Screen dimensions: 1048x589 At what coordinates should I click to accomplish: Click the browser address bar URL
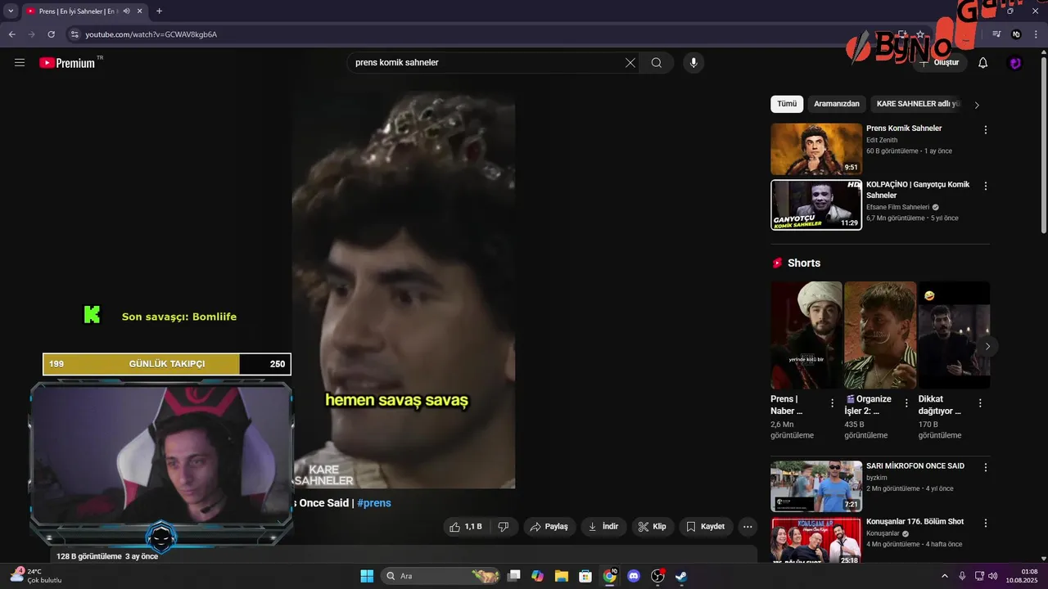[x=151, y=34]
